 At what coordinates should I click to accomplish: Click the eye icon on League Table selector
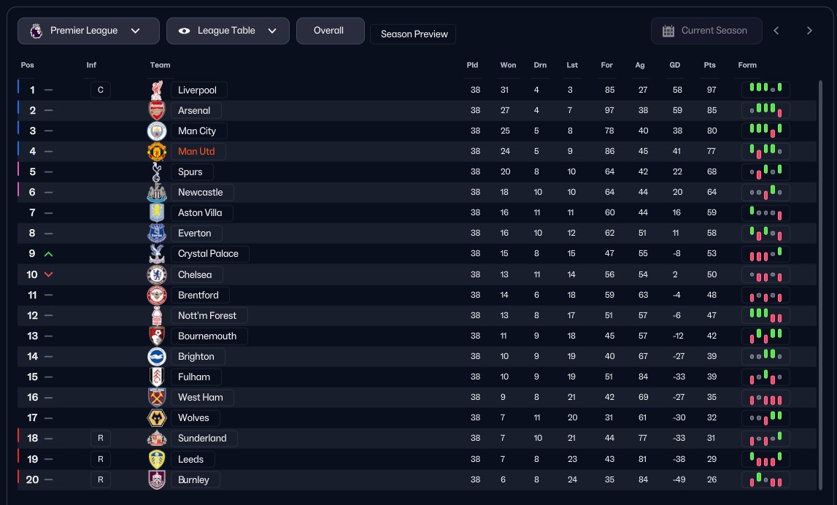click(184, 31)
